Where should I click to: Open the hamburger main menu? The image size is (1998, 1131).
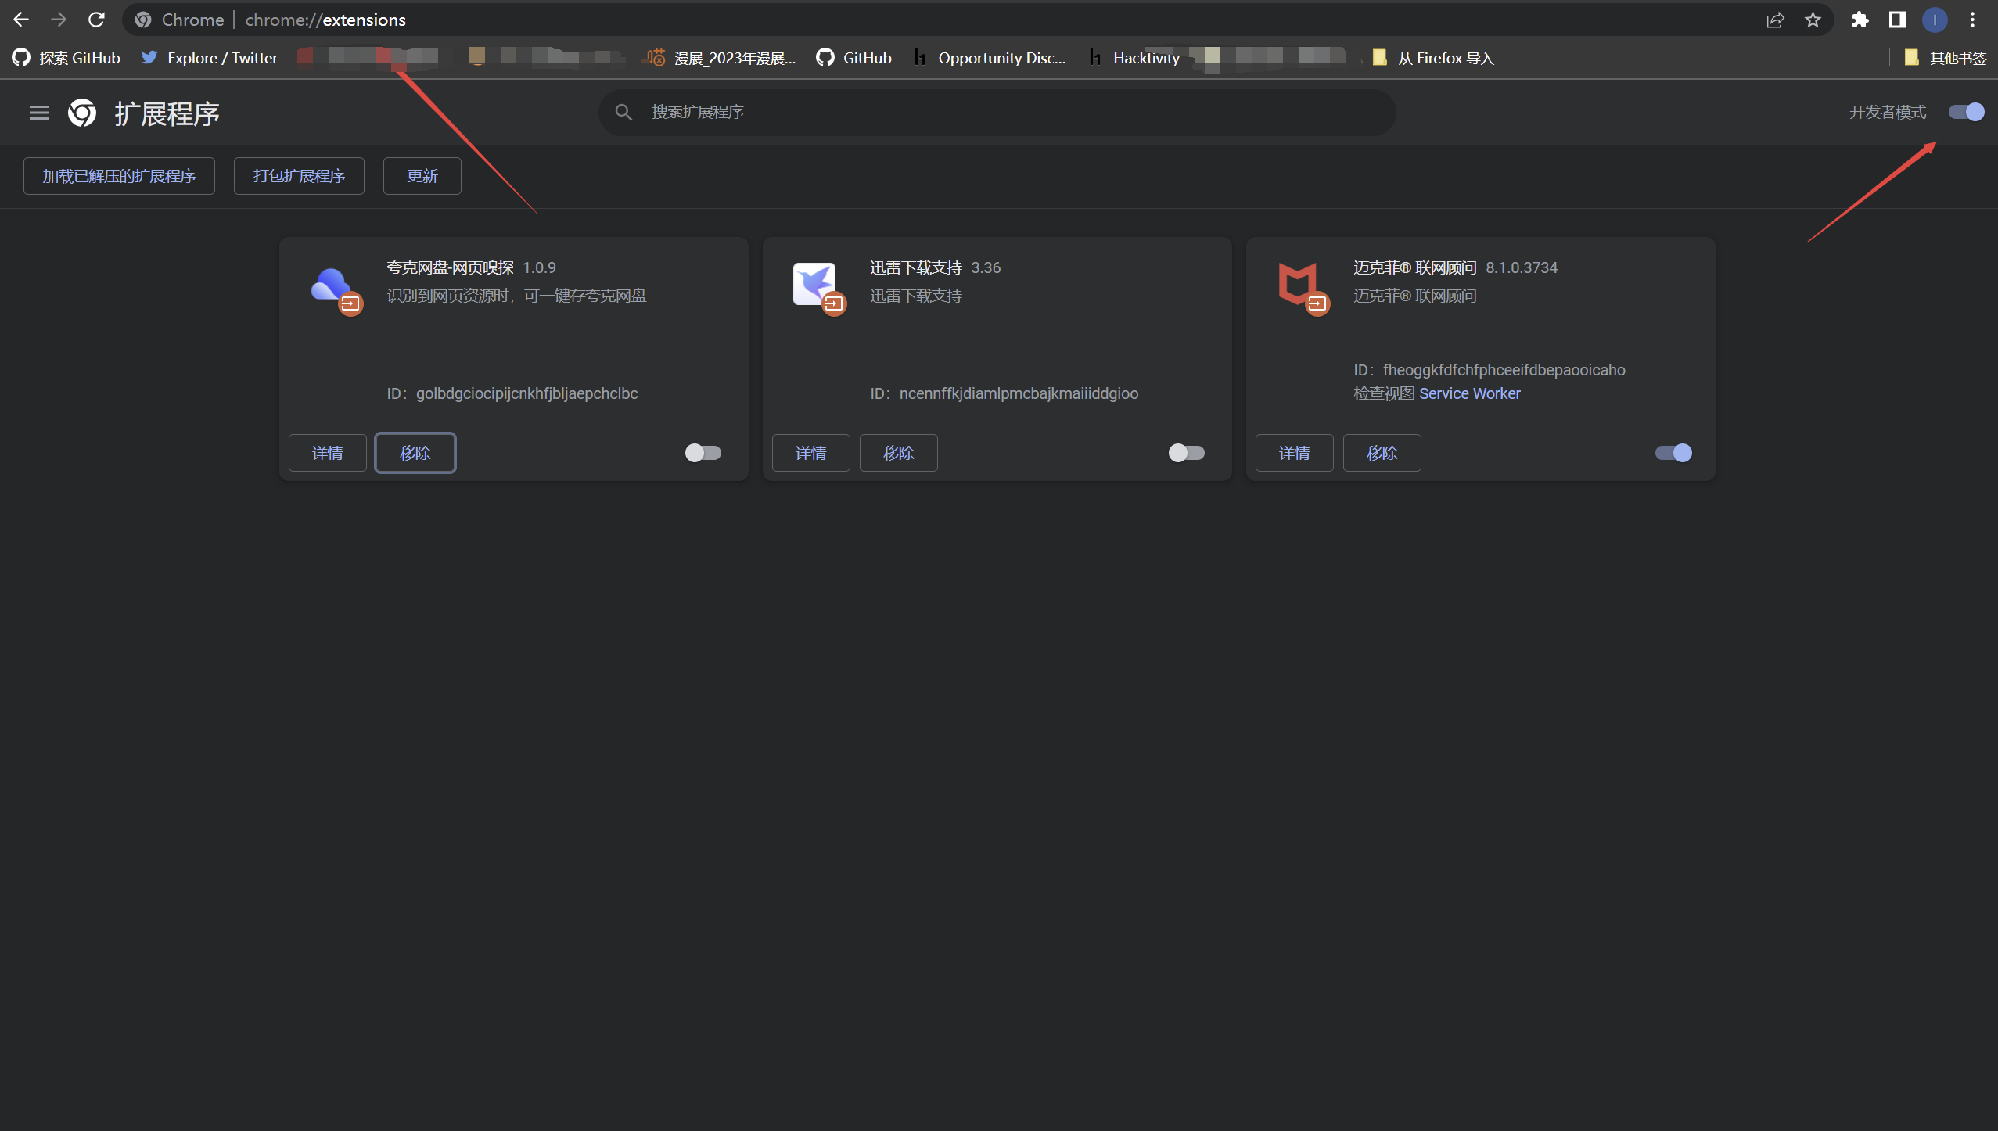coord(39,113)
